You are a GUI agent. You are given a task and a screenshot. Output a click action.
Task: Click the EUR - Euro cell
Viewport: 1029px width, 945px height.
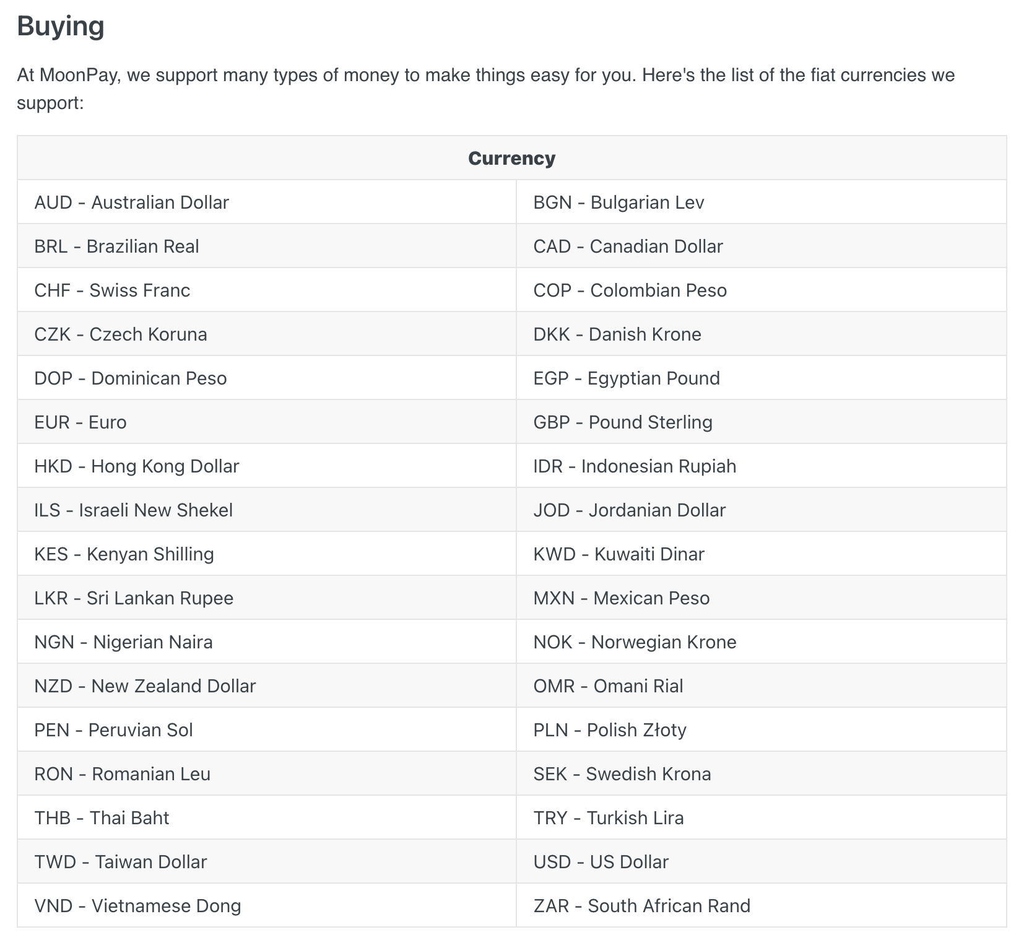pyautogui.click(x=266, y=422)
